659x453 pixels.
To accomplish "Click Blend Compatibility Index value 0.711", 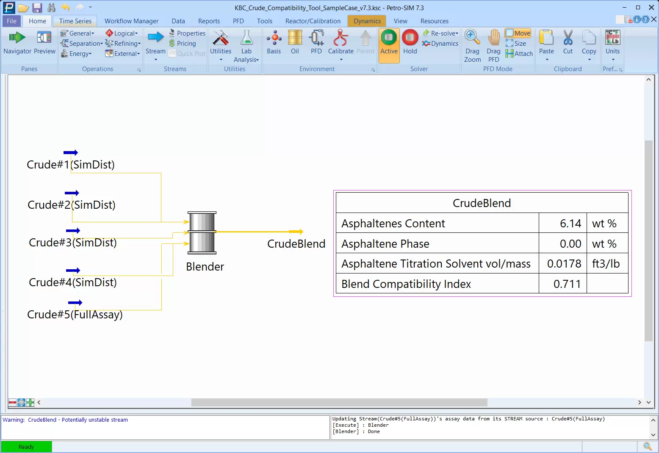I will (567, 284).
